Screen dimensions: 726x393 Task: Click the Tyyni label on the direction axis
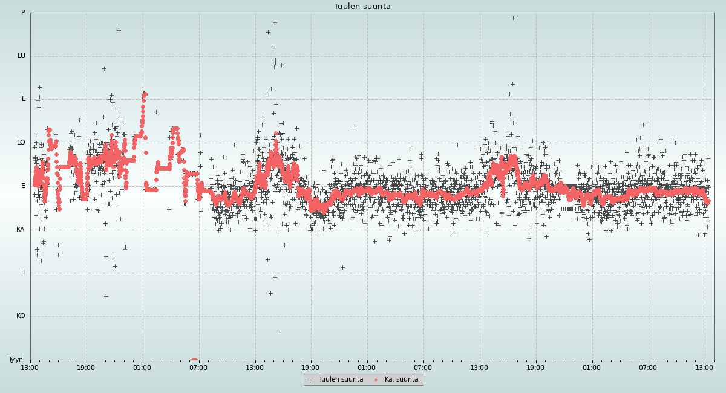pos(17,360)
